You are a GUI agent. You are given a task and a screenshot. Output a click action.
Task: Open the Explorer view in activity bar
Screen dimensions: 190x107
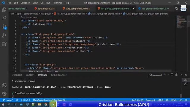point(4,10)
